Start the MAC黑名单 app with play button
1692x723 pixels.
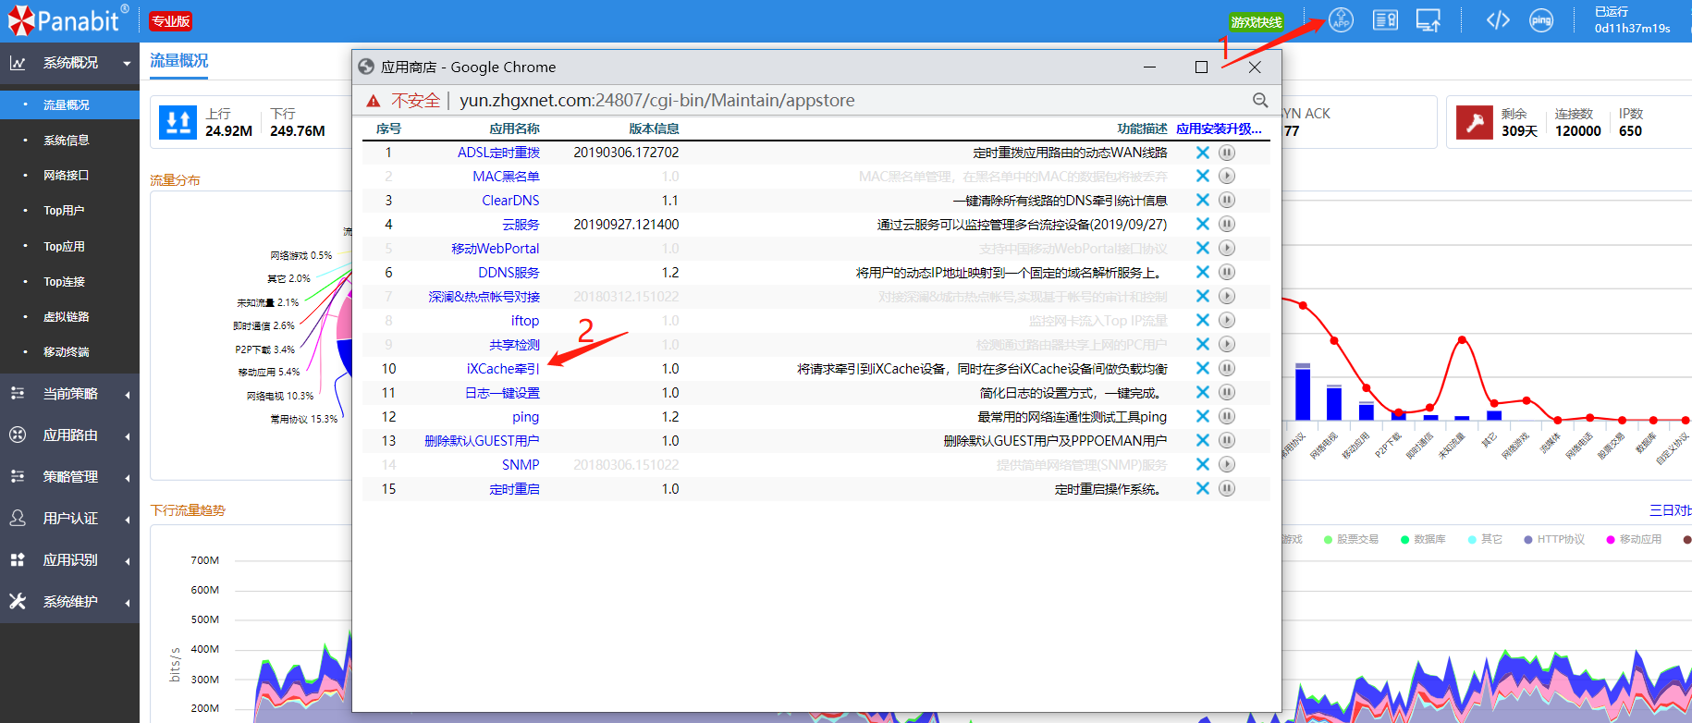(x=1227, y=177)
